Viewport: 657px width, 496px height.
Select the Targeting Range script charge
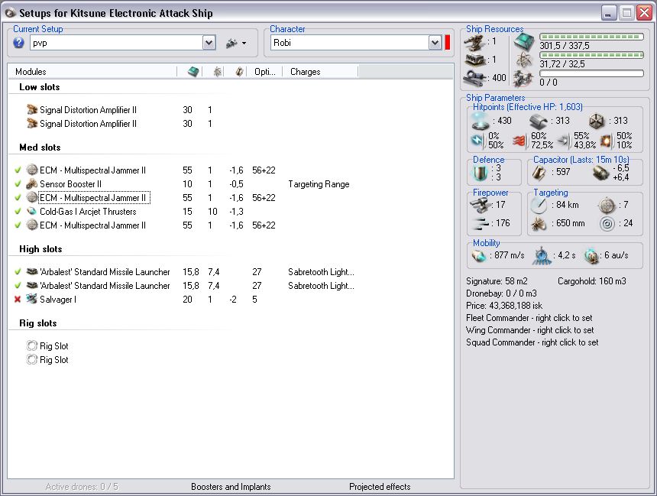click(x=319, y=184)
